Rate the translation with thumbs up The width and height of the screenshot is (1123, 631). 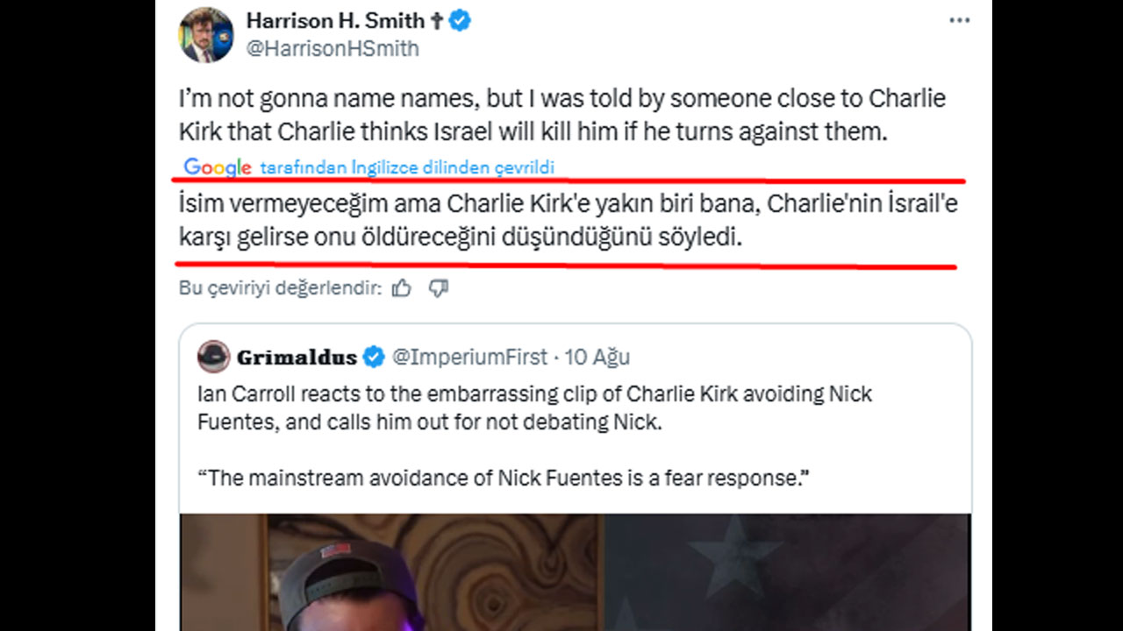tap(402, 288)
